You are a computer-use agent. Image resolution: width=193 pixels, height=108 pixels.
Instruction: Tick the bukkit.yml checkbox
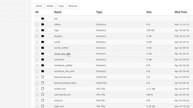pos(37,89)
